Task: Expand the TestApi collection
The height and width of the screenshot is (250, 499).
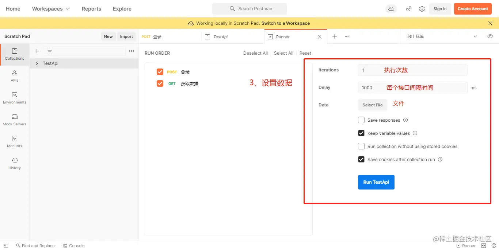Action: click(37, 63)
